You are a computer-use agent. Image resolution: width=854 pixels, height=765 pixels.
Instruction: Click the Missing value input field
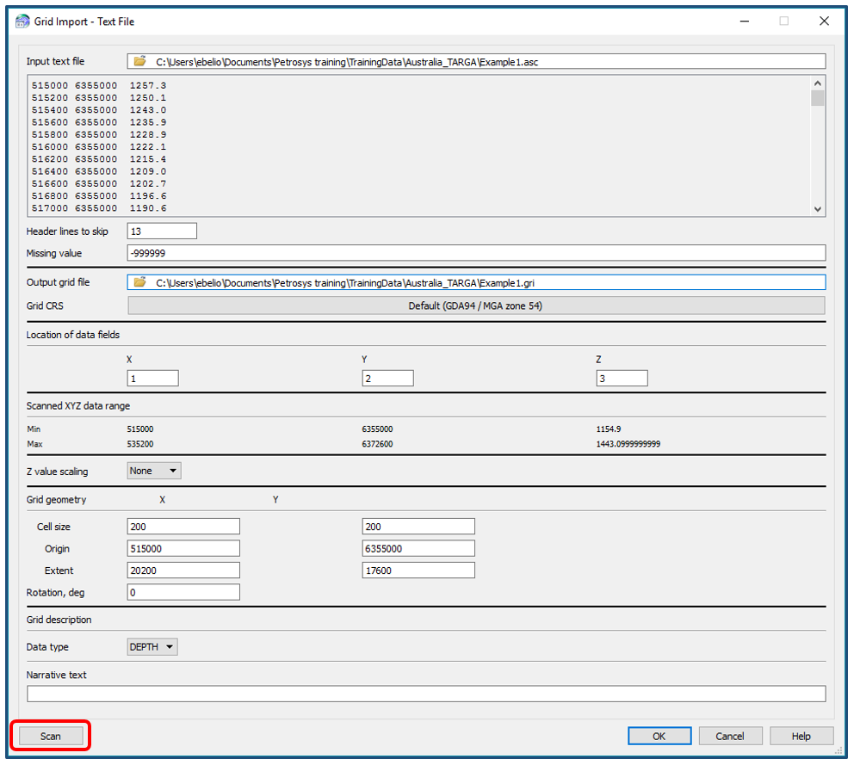pos(476,253)
